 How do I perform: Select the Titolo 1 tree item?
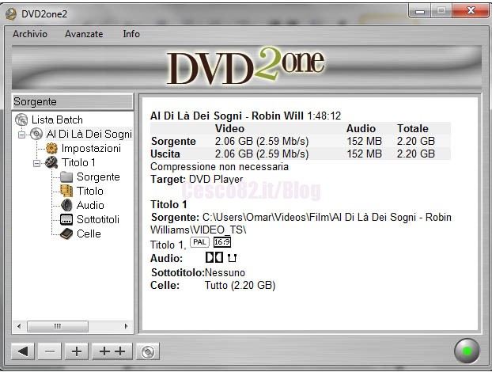(78, 162)
